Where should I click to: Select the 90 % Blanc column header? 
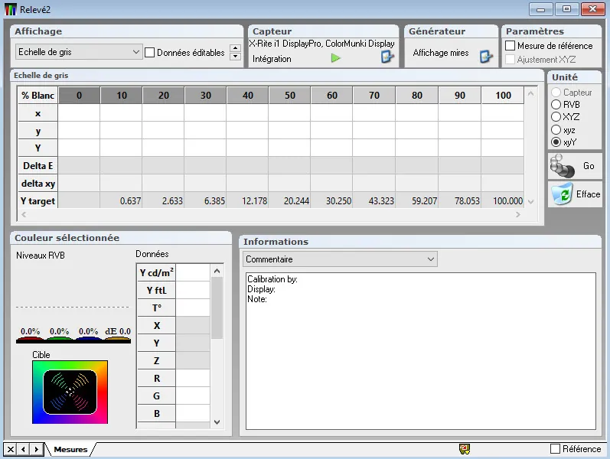click(x=459, y=96)
